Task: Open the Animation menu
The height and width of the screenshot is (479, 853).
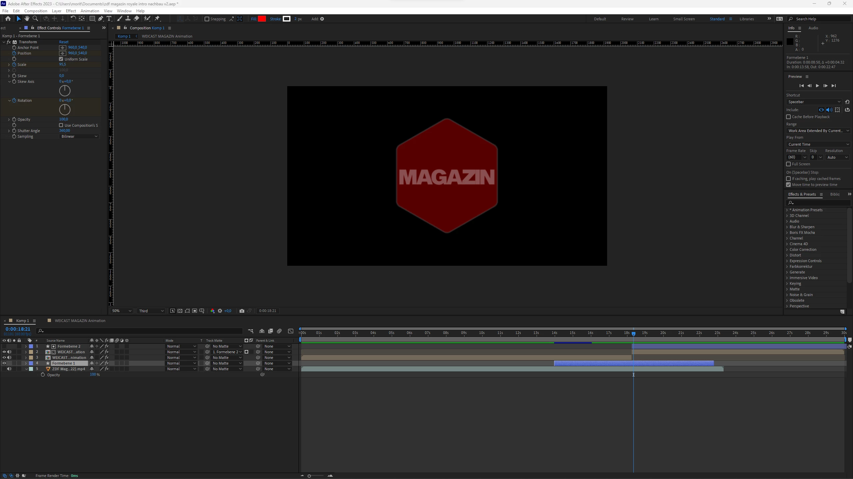Action: tap(90, 11)
